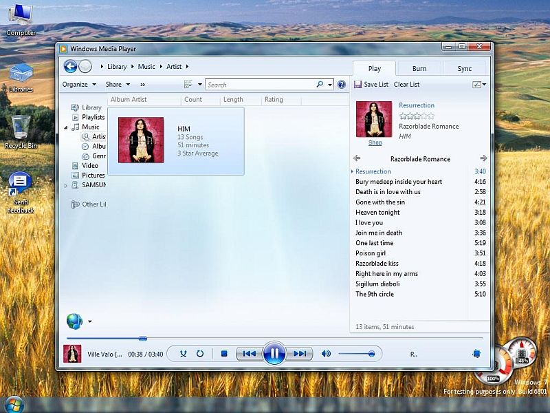Turn shuffle on
This screenshot has width=550, height=413.
pos(183,354)
